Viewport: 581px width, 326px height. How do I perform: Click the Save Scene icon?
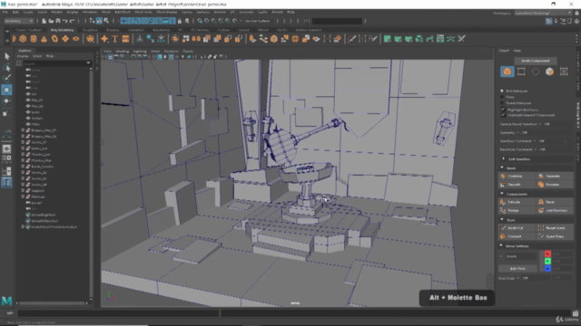(x=58, y=21)
